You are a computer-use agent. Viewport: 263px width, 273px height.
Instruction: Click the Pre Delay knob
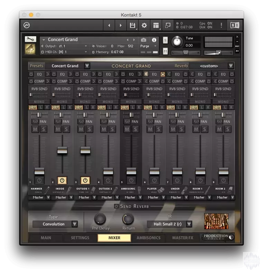click(100, 219)
